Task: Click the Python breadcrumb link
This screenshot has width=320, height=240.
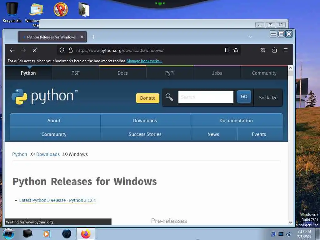Action: (x=20, y=154)
